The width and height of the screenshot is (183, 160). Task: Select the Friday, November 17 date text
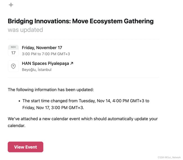tap(42, 48)
